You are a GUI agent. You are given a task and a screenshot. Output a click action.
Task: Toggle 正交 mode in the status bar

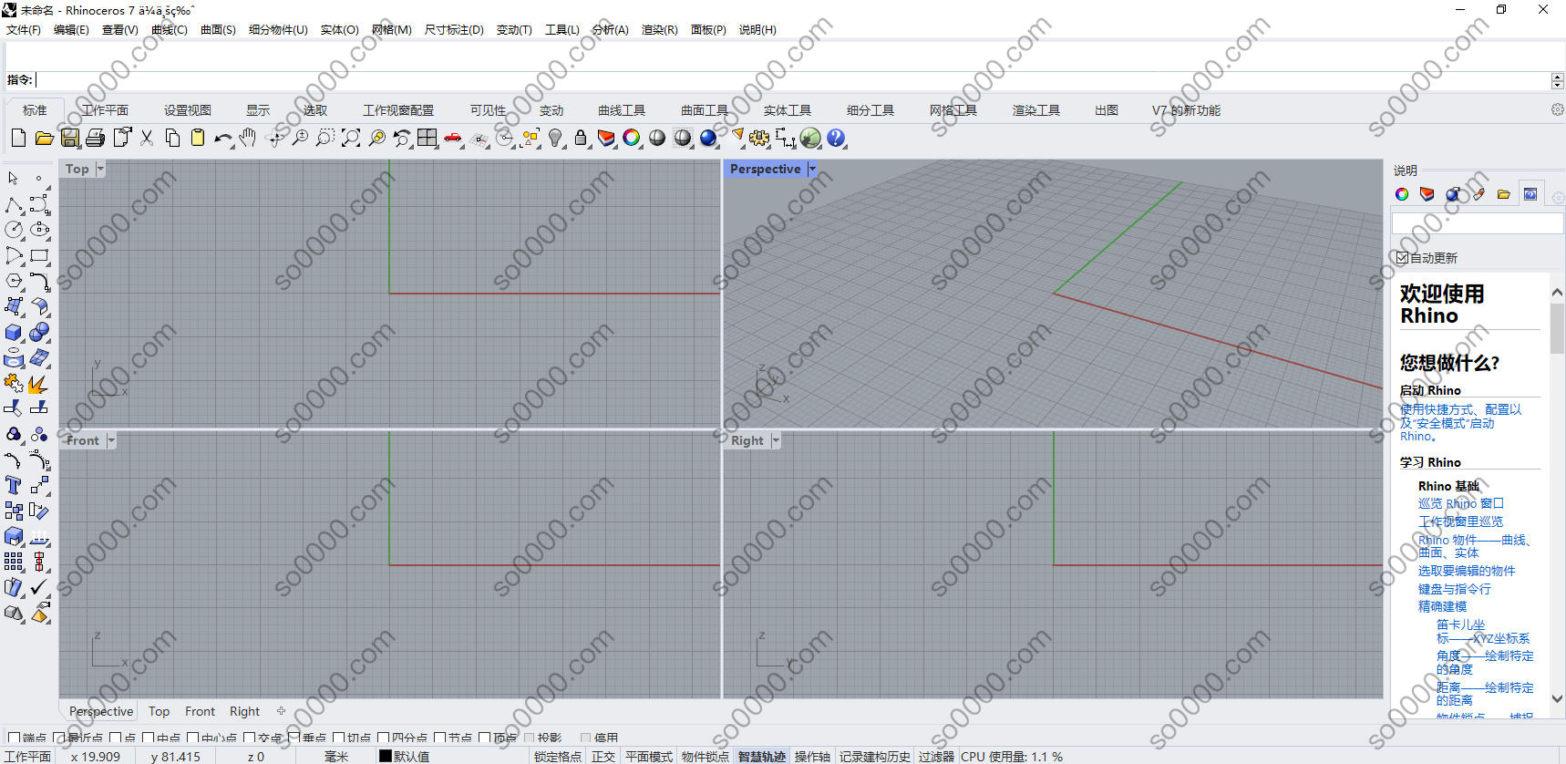coord(603,757)
